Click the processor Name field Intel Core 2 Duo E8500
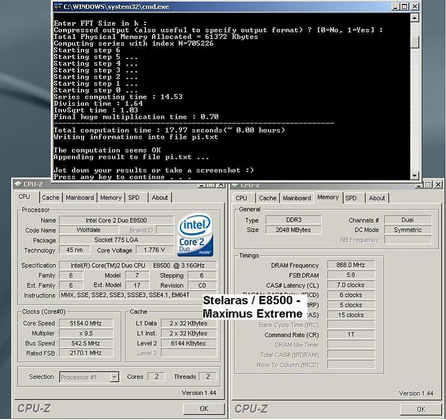 [x=117, y=220]
